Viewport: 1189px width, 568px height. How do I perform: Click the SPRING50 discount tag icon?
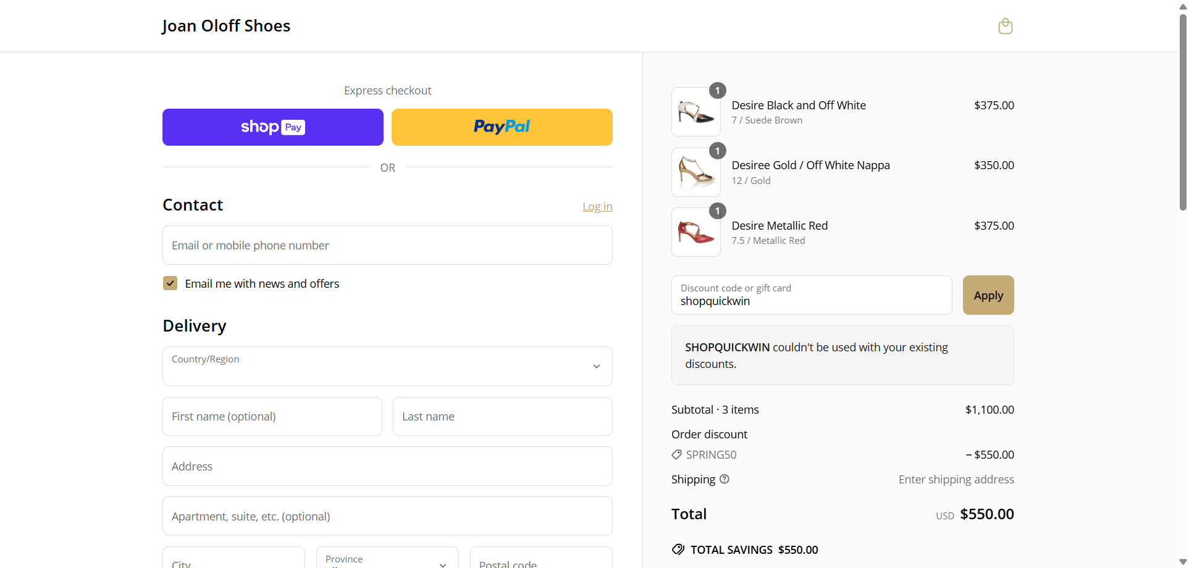pos(677,454)
